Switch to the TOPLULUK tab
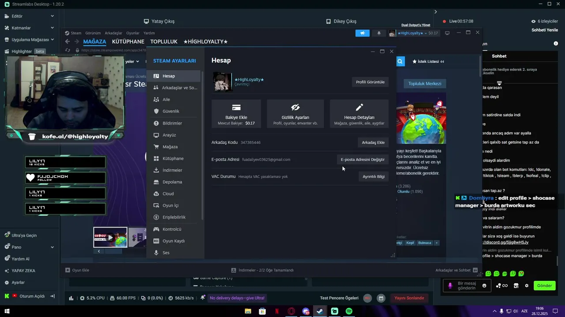Screen dimensions: 565x317 (x=164, y=41)
